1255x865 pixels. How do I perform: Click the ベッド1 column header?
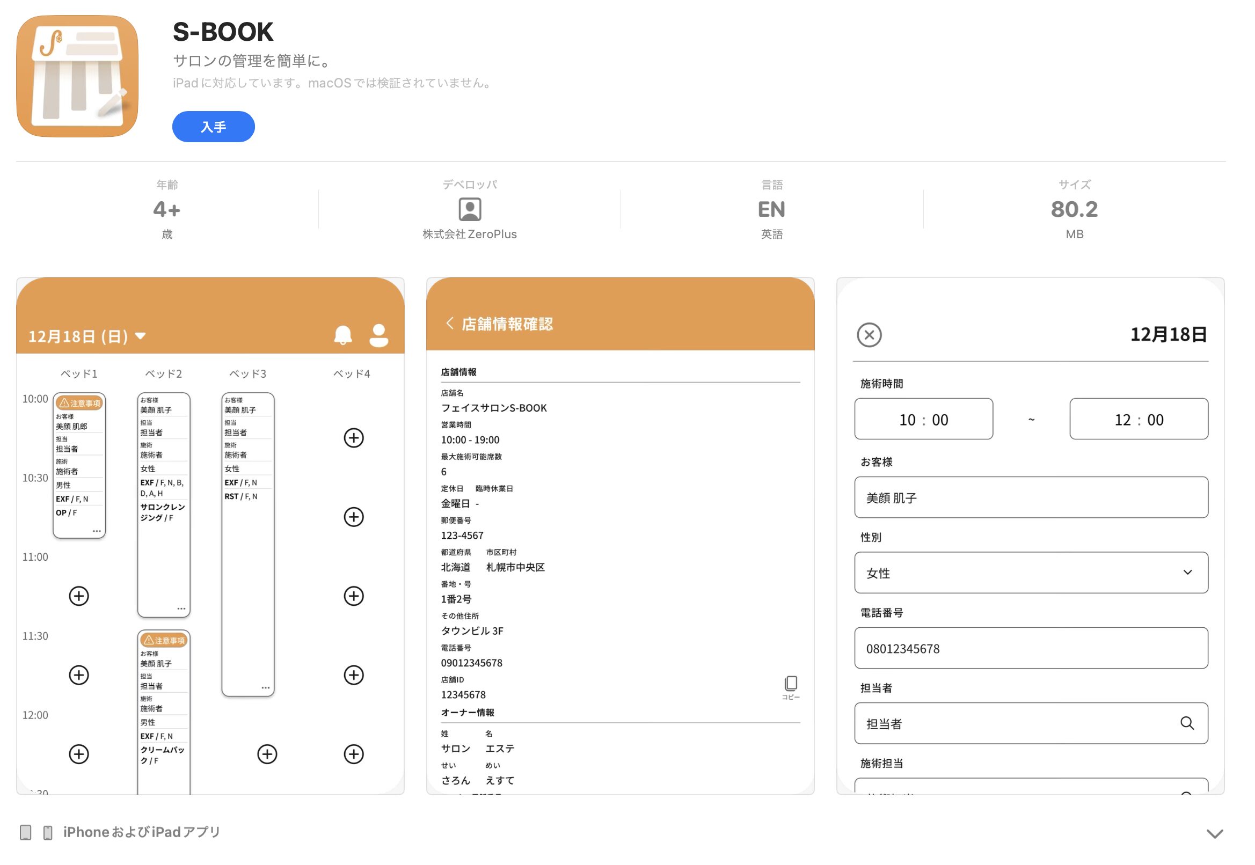coord(78,373)
